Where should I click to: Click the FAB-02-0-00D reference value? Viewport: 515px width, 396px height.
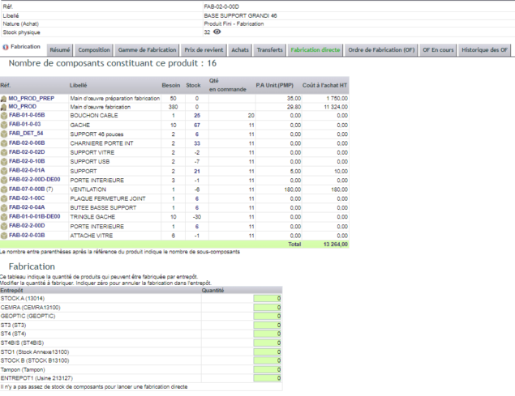pos(221,6)
